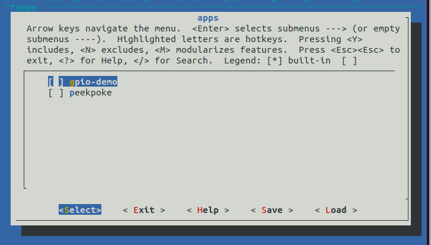431x245 pixels.
Task: Click the red L hotkey in Load
Action: (x=328, y=210)
